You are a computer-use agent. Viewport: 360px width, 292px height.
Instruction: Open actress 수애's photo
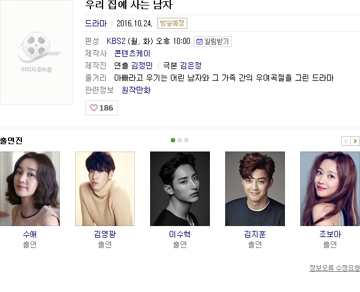tap(30, 189)
